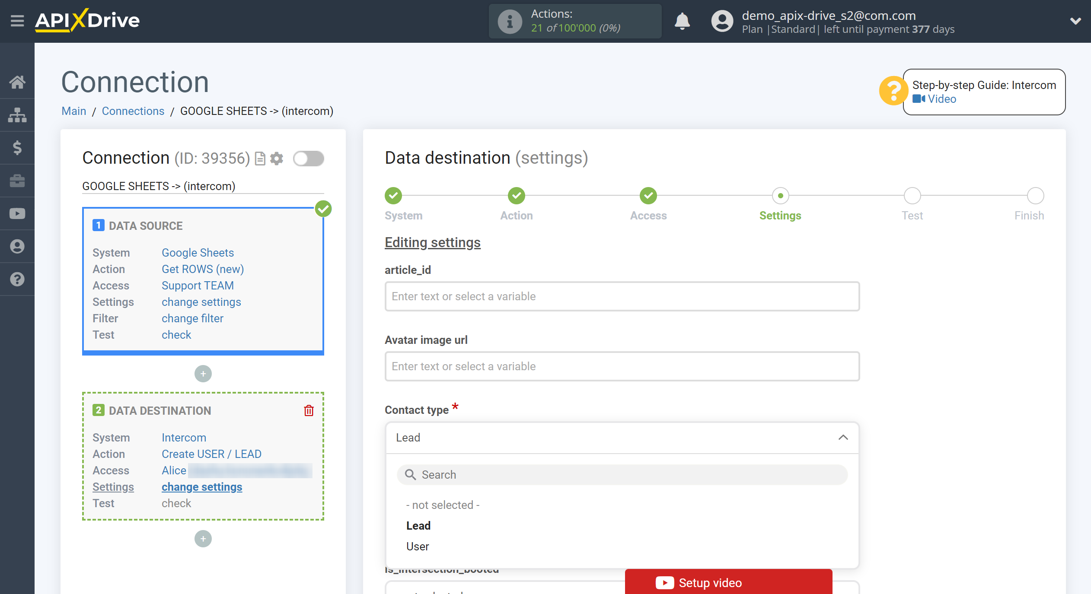The image size is (1091, 594).
Task: Click change filter link
Action: pos(192,318)
